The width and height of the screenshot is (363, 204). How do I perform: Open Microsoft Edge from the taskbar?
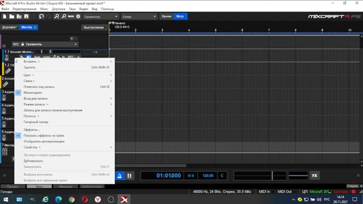(58, 199)
